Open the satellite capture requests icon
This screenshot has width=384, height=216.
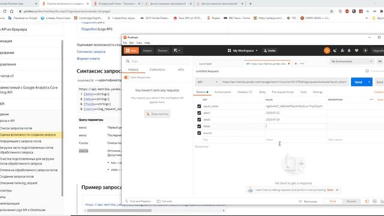coord(335,50)
